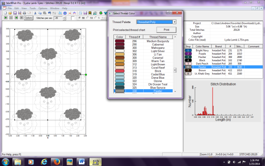Start stitch simulation with green play button
This screenshot has height=166, width=265.
pyautogui.click(x=6, y=17)
